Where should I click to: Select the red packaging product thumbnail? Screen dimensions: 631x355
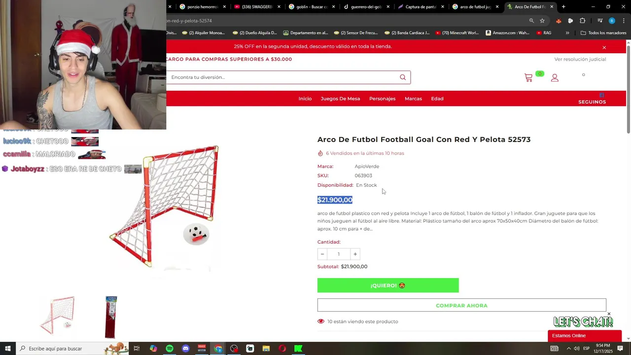point(111,317)
